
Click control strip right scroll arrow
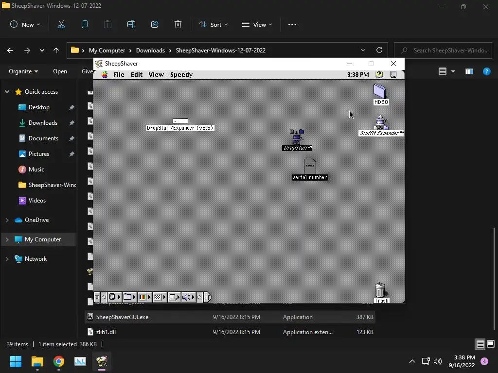click(199, 297)
